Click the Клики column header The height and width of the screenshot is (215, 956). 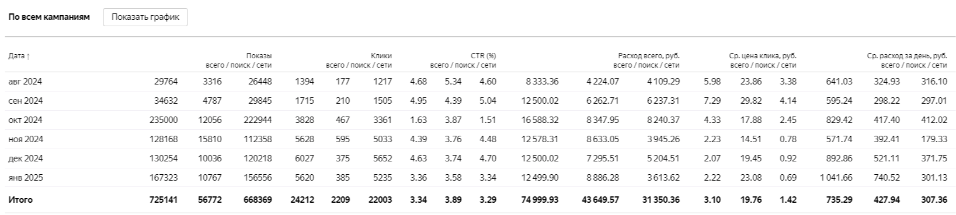coord(381,56)
